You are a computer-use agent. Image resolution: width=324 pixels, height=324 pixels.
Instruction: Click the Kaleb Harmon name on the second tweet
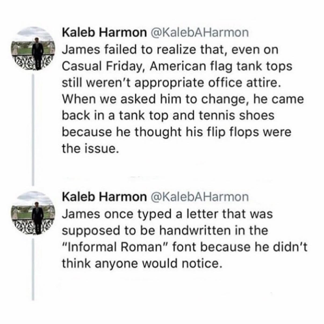(x=103, y=197)
